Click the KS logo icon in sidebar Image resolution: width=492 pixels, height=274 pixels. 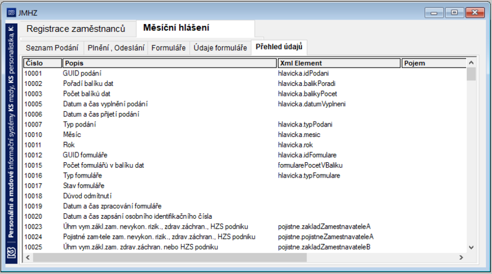tap(11, 252)
